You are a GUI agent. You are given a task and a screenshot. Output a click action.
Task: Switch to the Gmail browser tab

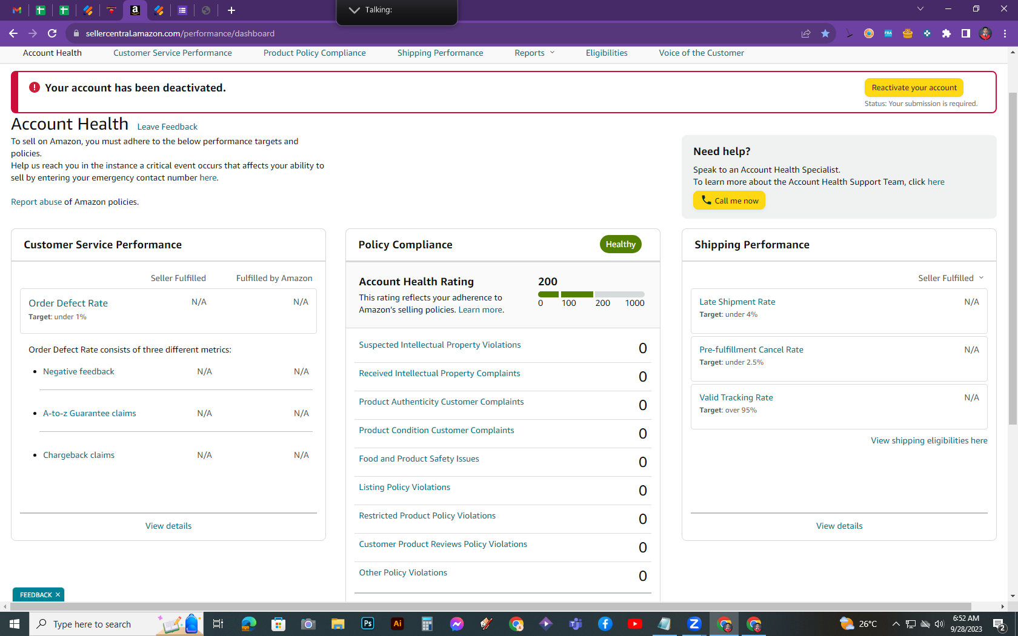pos(17,10)
